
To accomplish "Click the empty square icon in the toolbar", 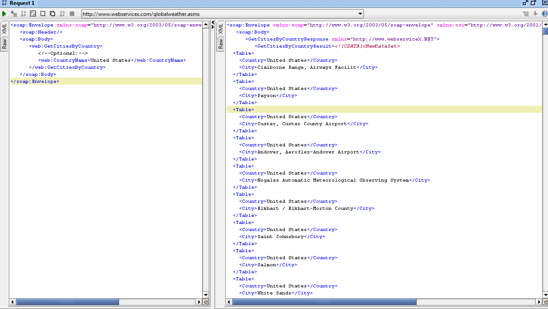I will click(x=43, y=14).
